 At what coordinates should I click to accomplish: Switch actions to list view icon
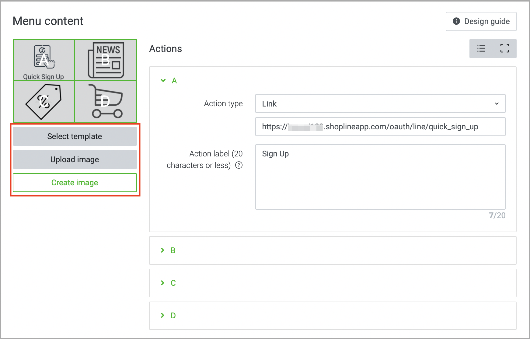point(481,48)
